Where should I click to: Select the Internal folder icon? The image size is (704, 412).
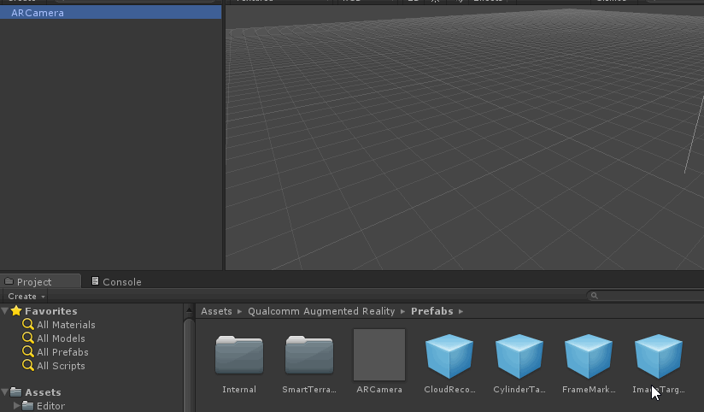[x=239, y=355]
